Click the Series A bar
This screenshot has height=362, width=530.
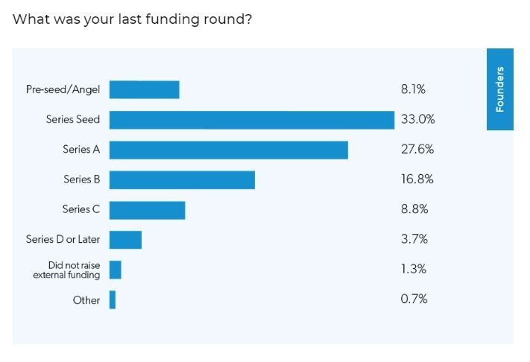(x=229, y=150)
